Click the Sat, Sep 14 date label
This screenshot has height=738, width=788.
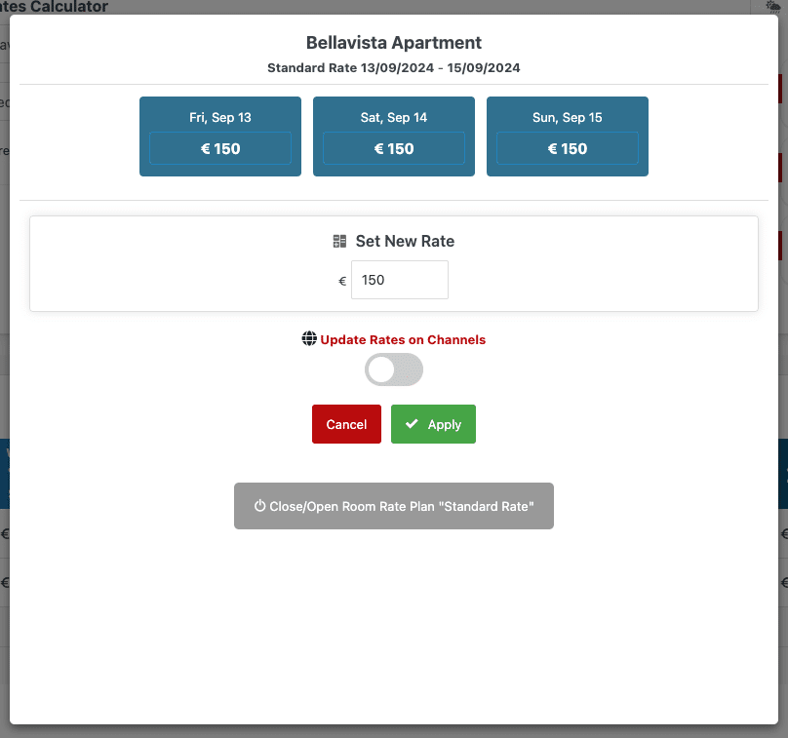(394, 117)
